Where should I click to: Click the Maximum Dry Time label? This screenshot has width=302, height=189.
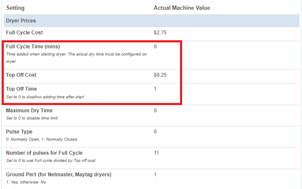click(x=29, y=111)
